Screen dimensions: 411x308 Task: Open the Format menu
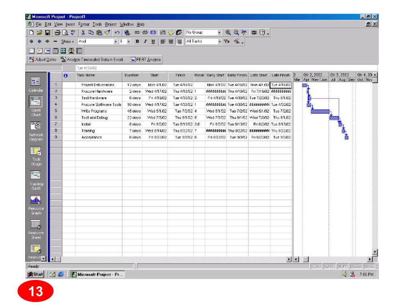tap(84, 24)
